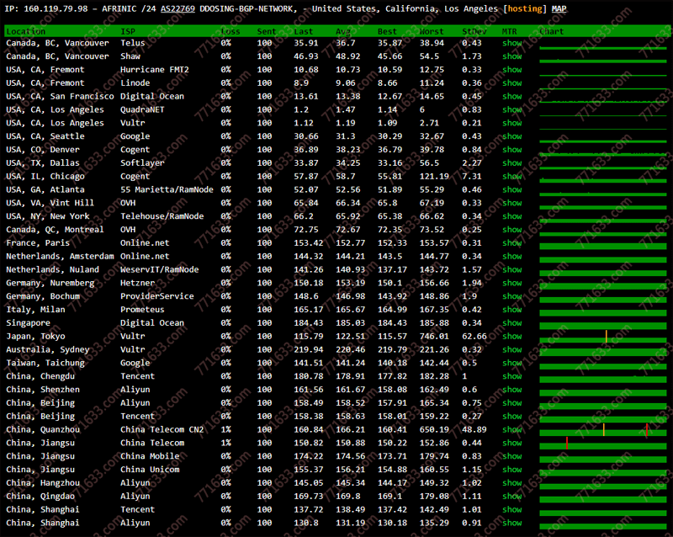
Task: Show MTR for Beijing Aliyun
Action: (x=512, y=402)
